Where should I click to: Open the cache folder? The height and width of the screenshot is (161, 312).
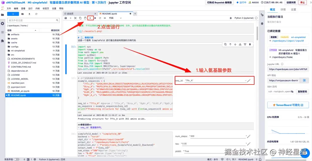(x=34, y=42)
